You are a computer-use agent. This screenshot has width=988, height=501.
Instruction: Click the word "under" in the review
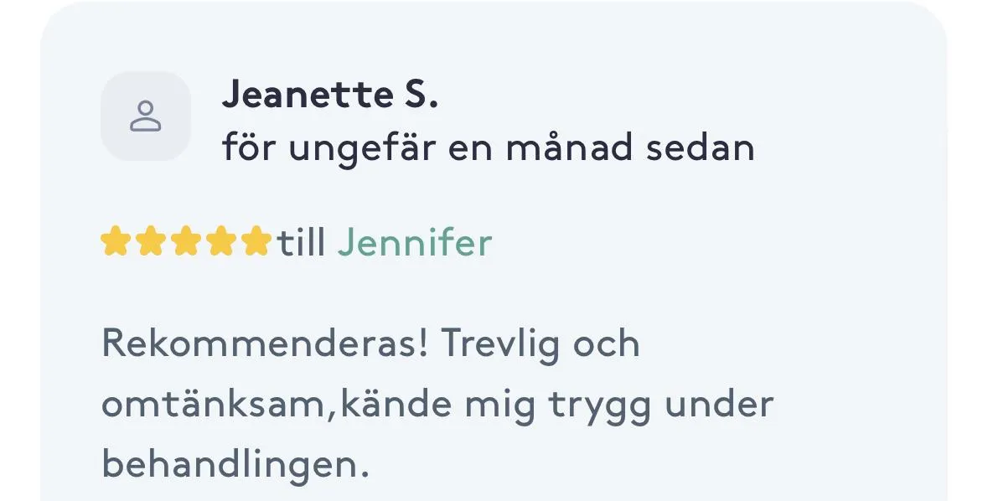(x=719, y=404)
